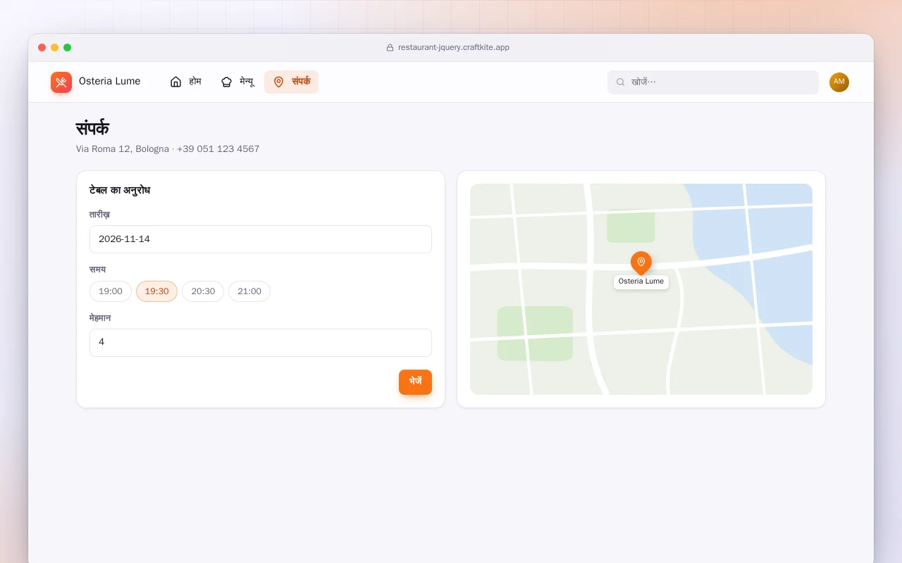Click the home house icon
The image size is (902, 563).
[x=176, y=82]
